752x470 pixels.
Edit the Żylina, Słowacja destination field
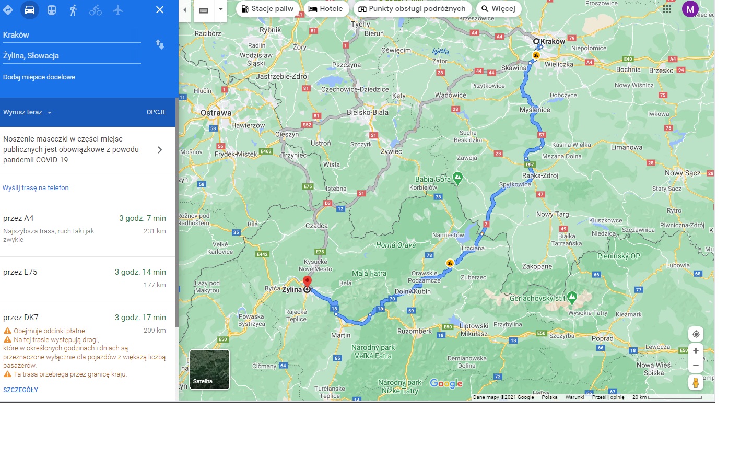[x=72, y=56]
